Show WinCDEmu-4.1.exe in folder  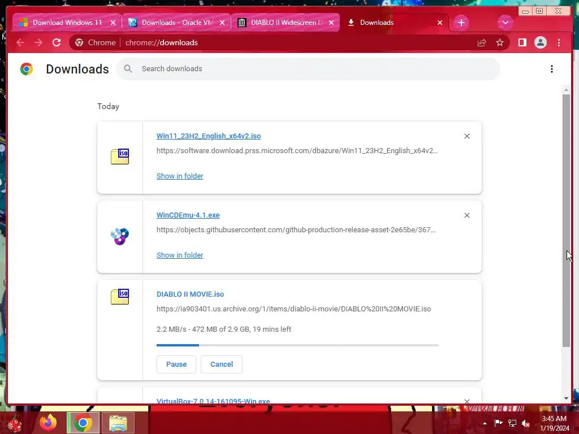(x=180, y=255)
